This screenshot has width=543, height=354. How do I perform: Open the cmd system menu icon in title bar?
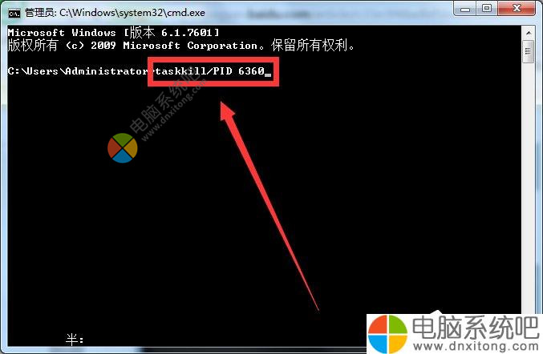click(x=14, y=13)
